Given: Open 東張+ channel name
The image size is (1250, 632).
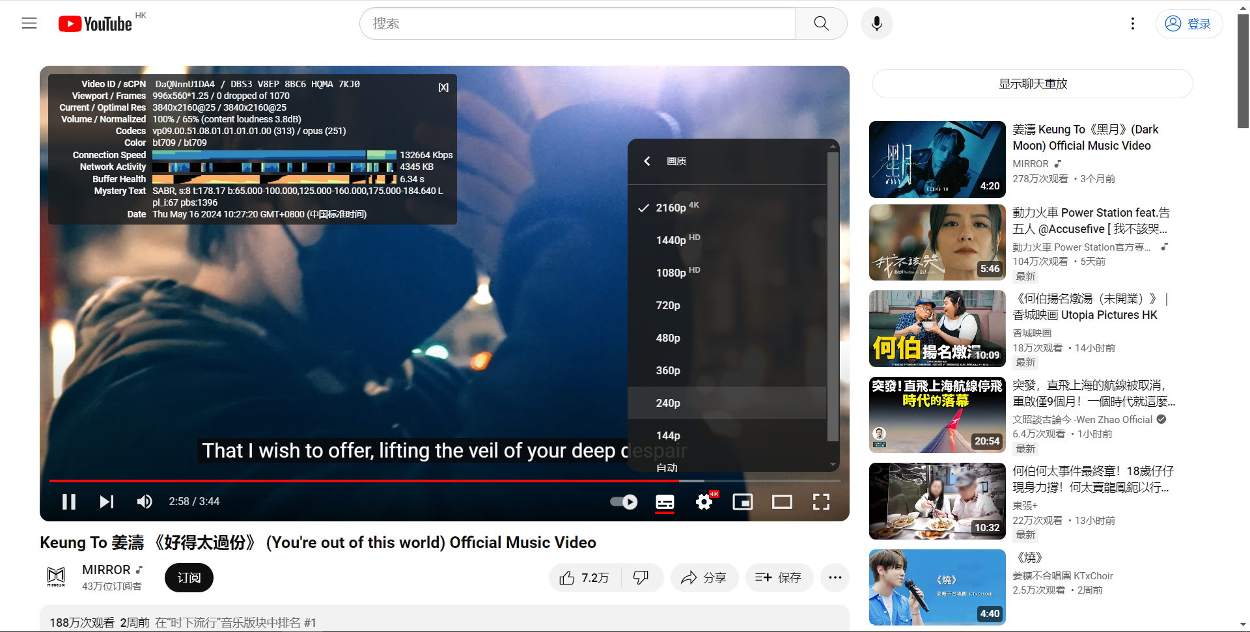Looking at the screenshot, I should click(x=1025, y=506).
